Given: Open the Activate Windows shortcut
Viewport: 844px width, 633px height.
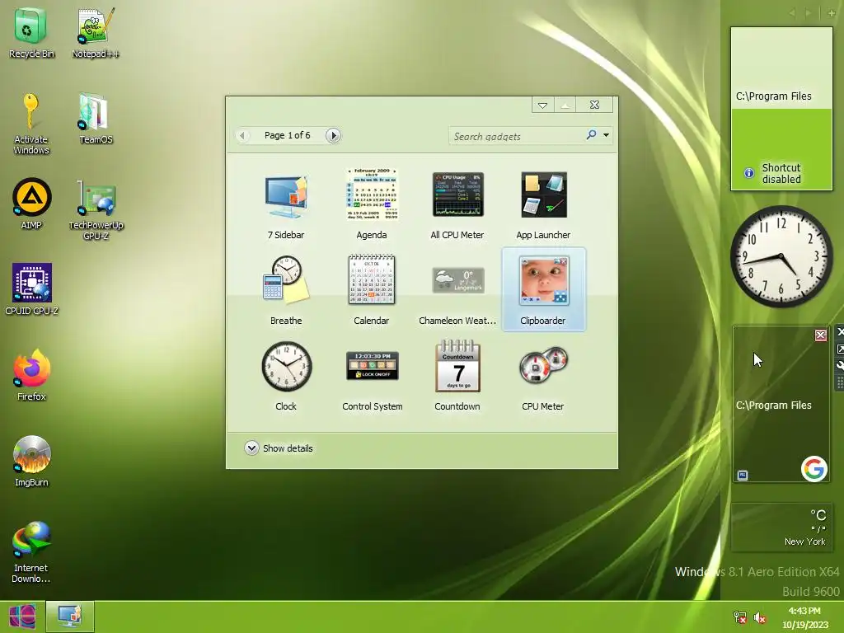Looking at the screenshot, I should click(x=31, y=124).
